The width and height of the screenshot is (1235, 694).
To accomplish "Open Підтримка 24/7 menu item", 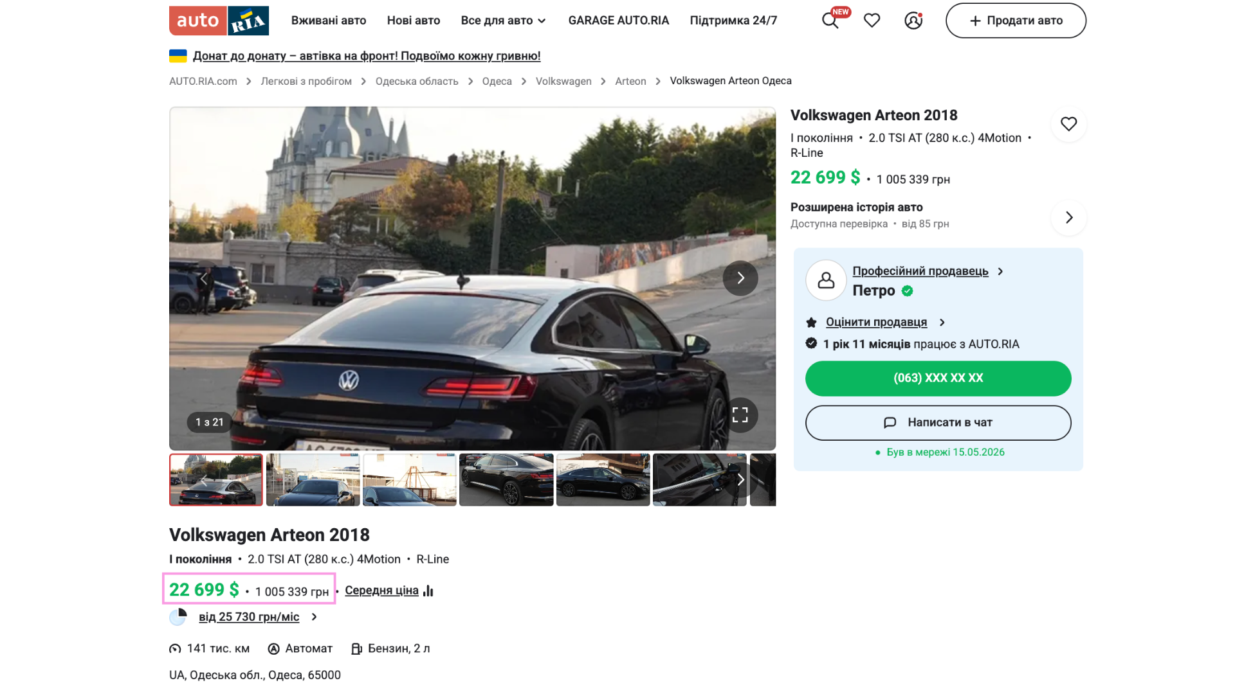I will click(x=733, y=21).
